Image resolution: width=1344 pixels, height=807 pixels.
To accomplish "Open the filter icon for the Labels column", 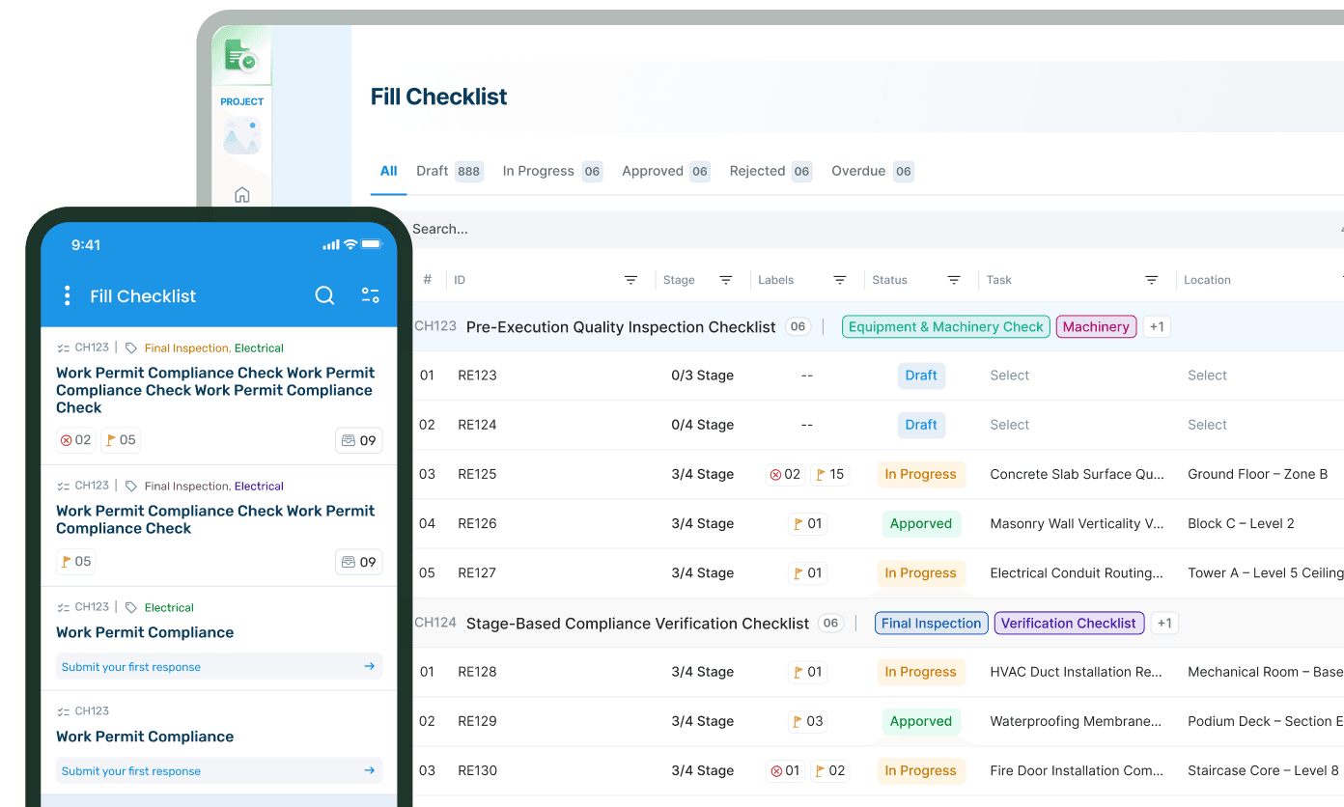I will coord(840,280).
